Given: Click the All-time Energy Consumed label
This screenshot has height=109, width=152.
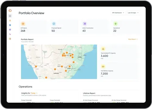Looking at the screenshot, I should point(90,100).
